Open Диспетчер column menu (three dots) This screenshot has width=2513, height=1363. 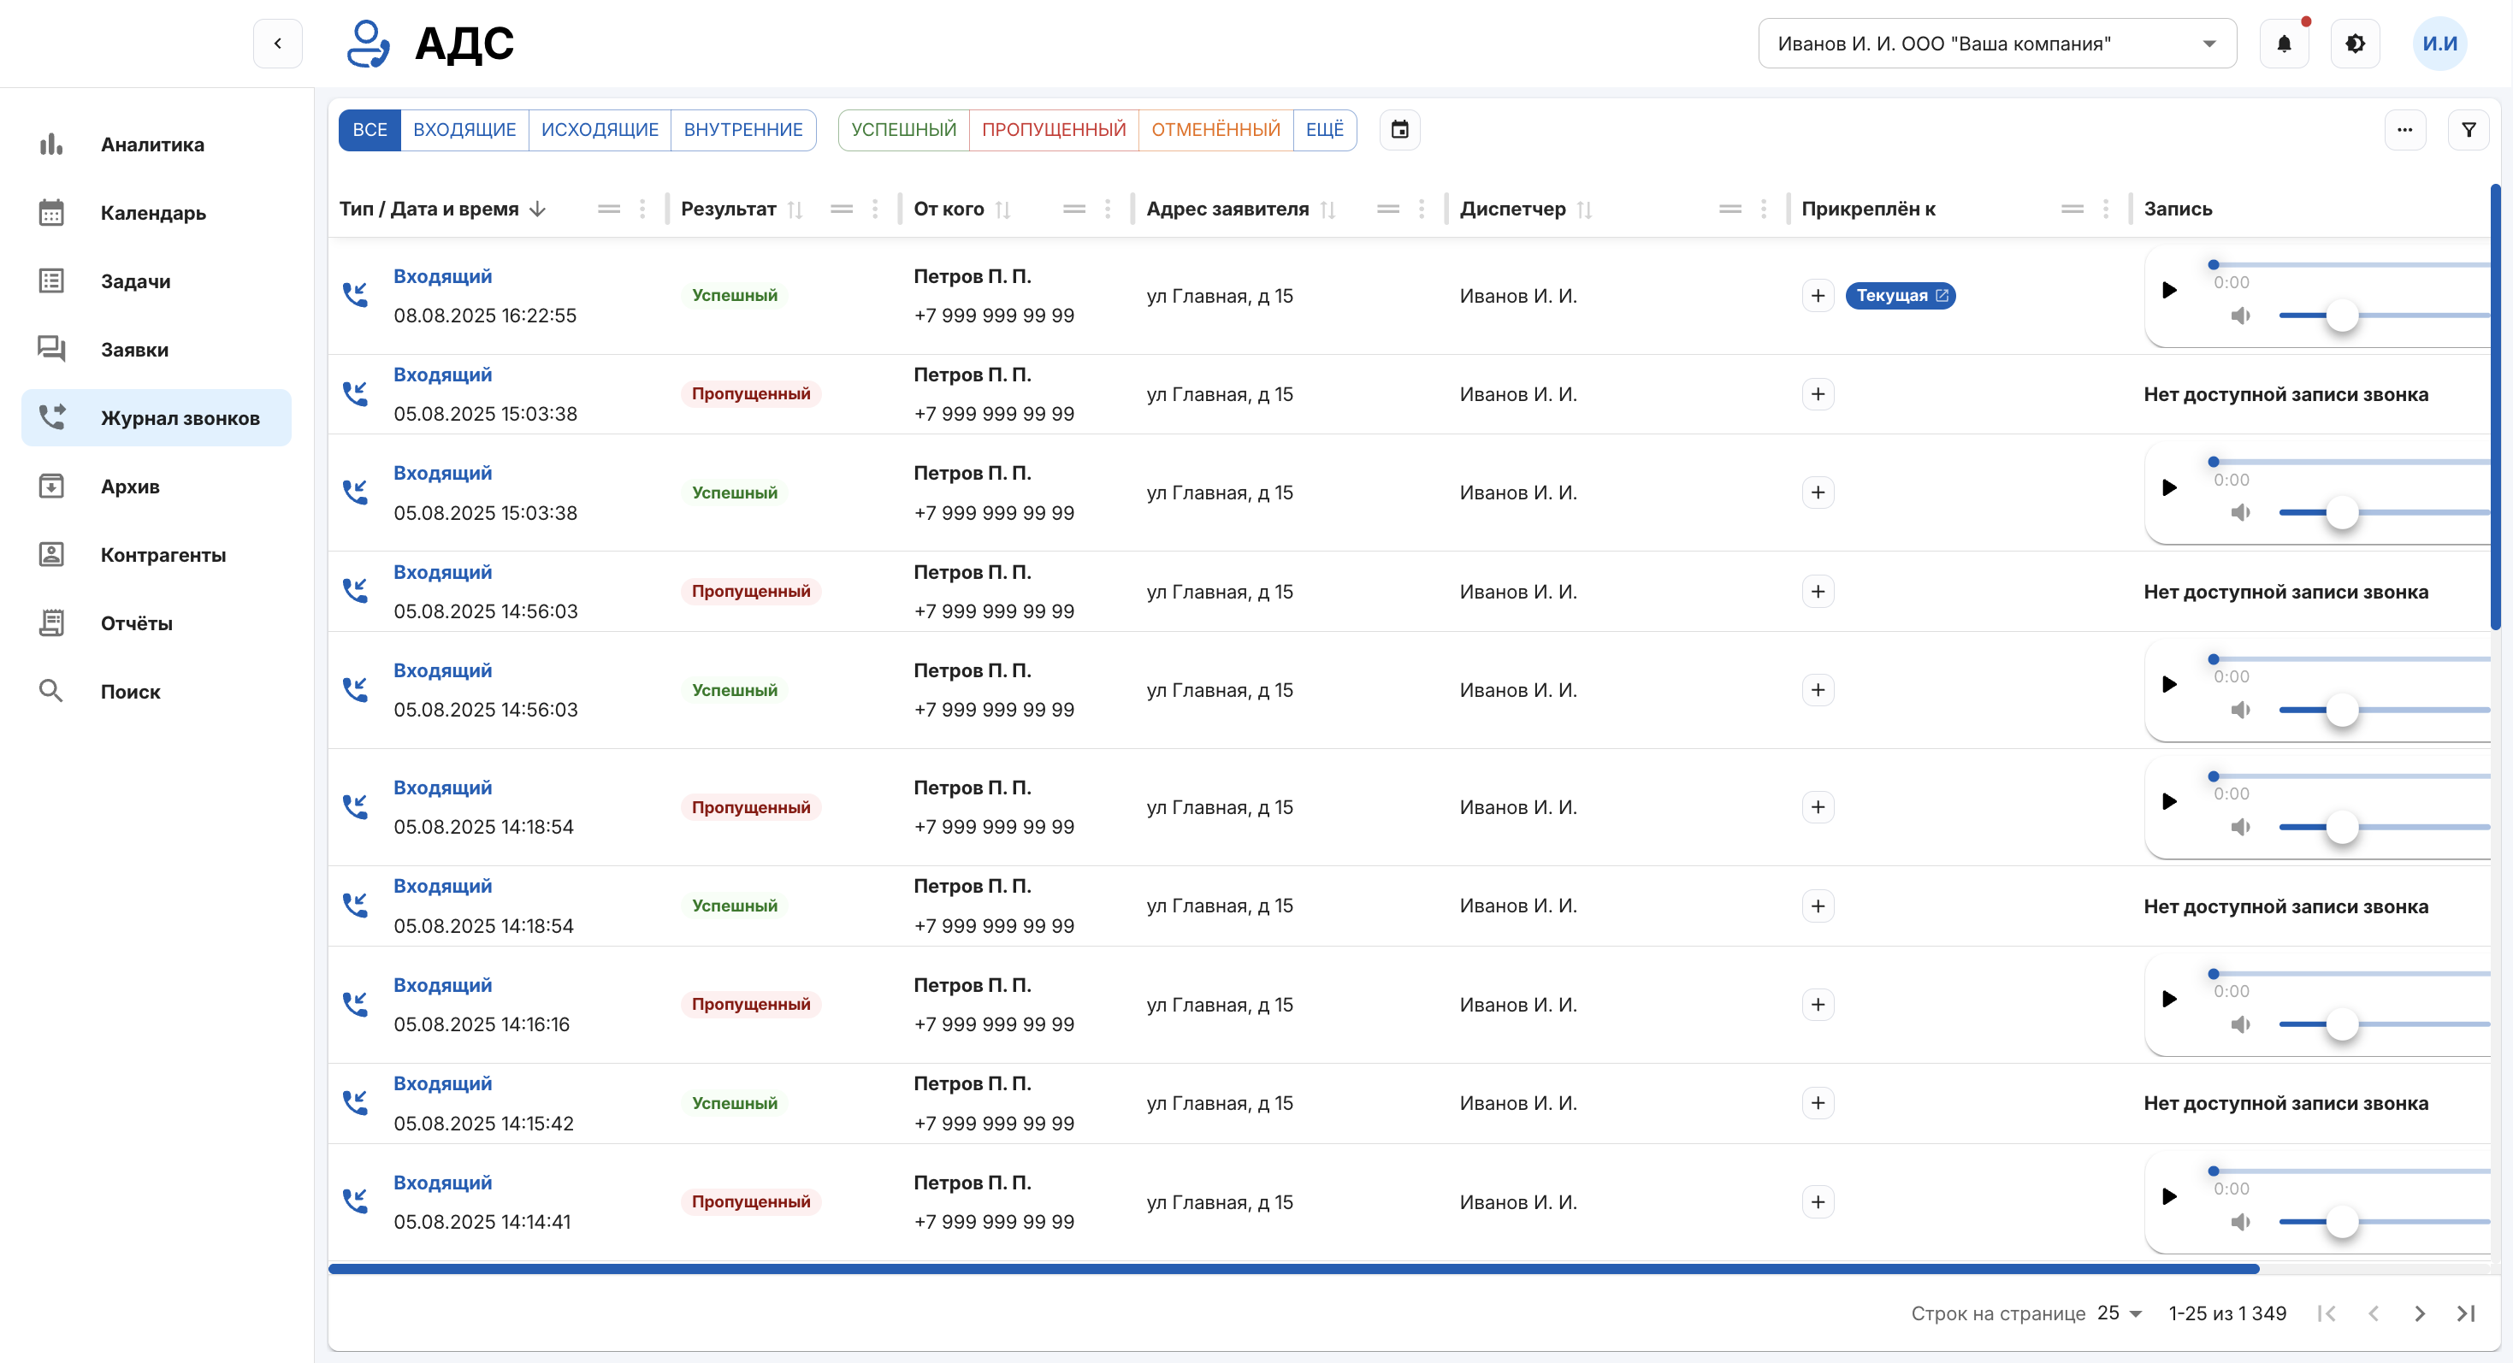point(1763,209)
